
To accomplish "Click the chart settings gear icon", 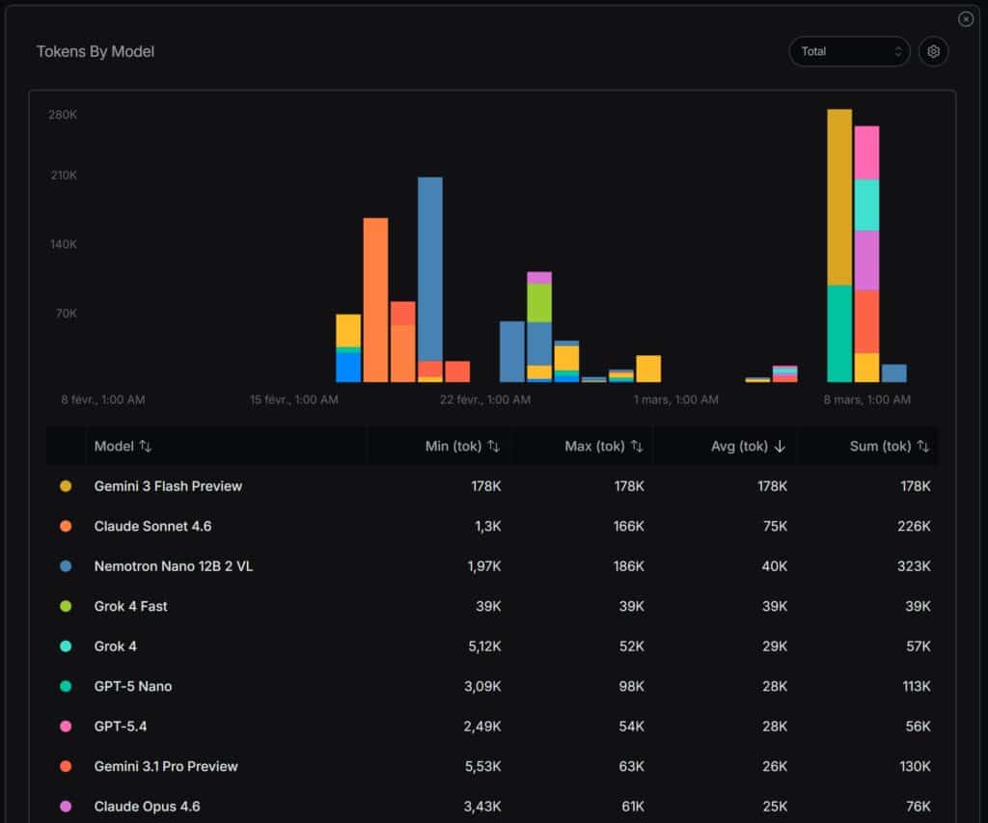I will [x=932, y=51].
